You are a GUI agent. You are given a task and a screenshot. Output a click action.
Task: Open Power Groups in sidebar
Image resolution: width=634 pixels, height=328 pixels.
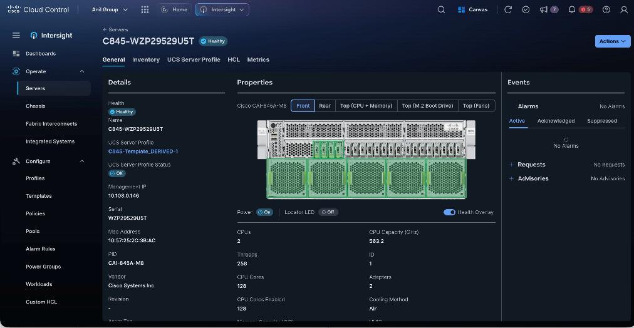(x=43, y=267)
